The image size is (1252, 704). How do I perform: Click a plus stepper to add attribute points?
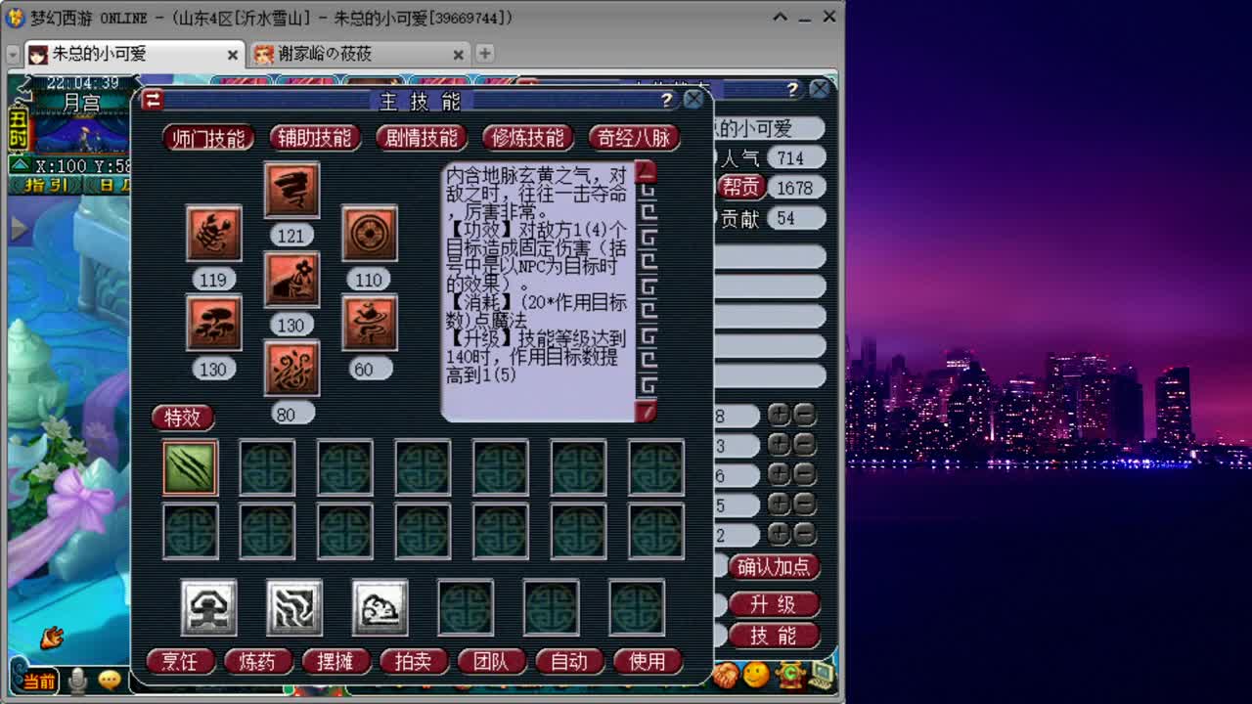click(778, 416)
